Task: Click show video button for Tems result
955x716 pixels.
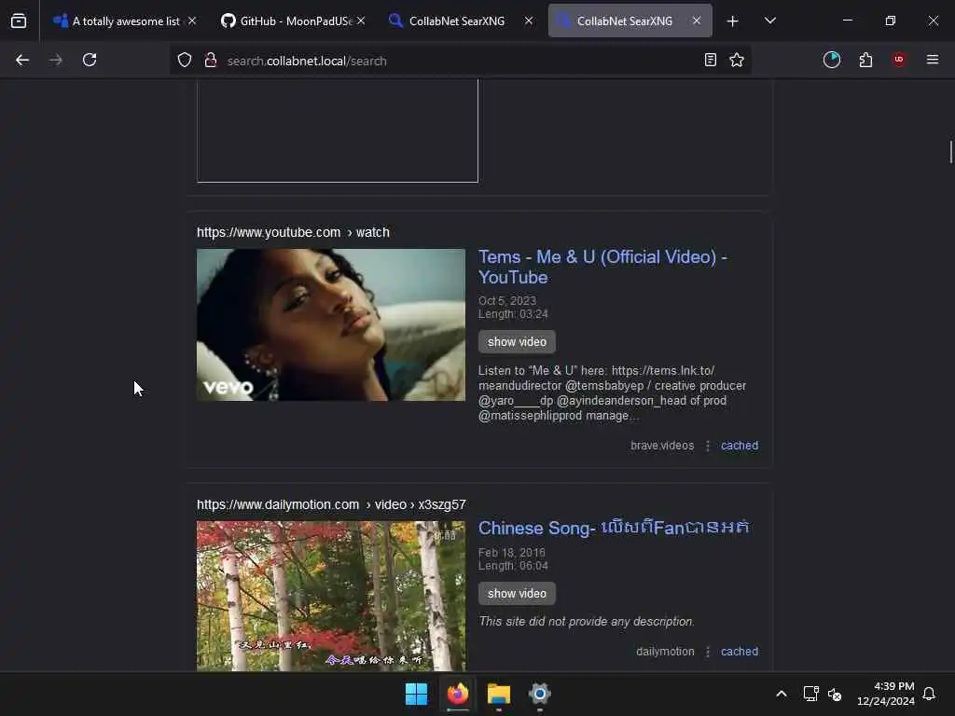Action: pyautogui.click(x=517, y=342)
